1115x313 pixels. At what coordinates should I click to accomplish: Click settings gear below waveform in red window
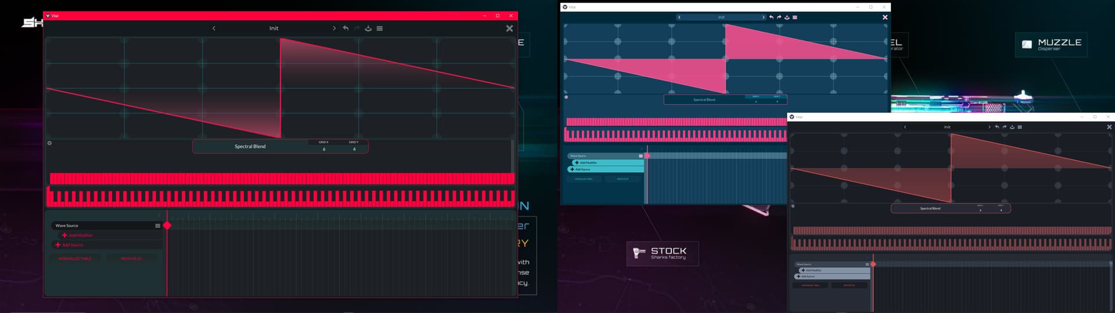click(x=49, y=143)
